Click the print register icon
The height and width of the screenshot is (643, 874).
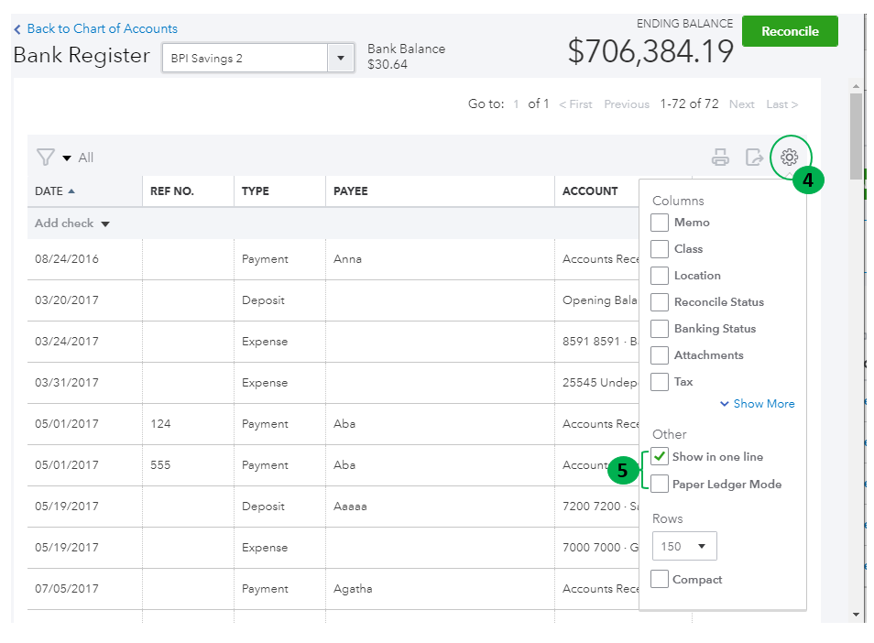coord(720,158)
